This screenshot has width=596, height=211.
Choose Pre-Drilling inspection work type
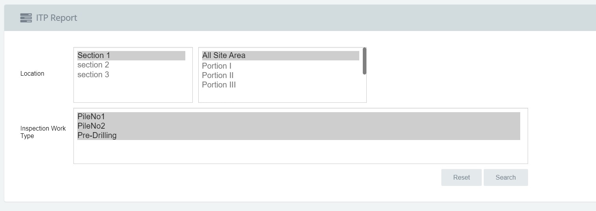click(x=298, y=135)
